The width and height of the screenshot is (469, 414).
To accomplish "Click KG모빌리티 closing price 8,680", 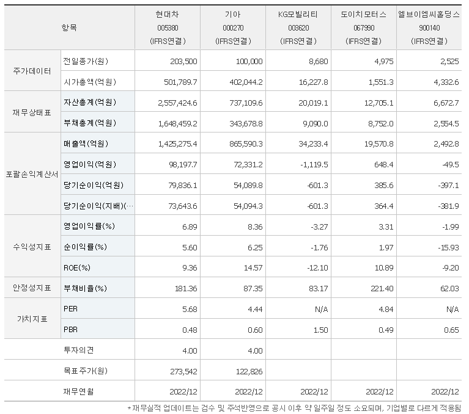I will (319, 62).
